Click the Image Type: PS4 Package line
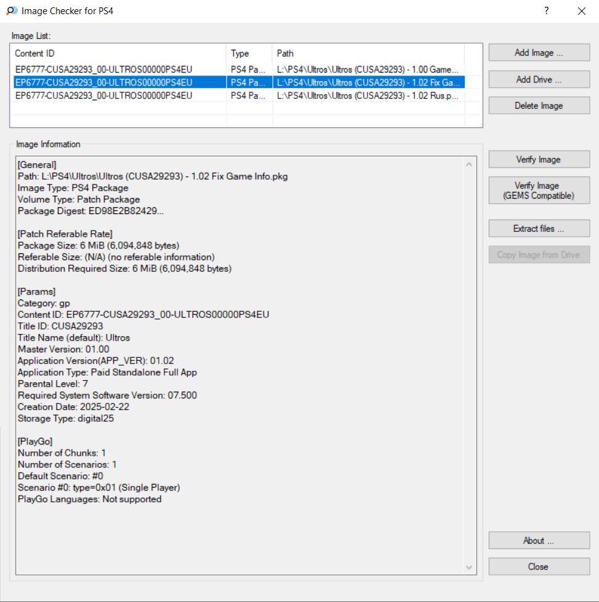599x602 pixels. coord(73,188)
